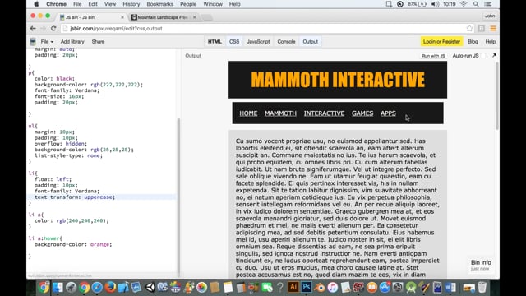The image size is (526, 296).
Task: Open Finder from the dock
Action: pyautogui.click(x=58, y=287)
